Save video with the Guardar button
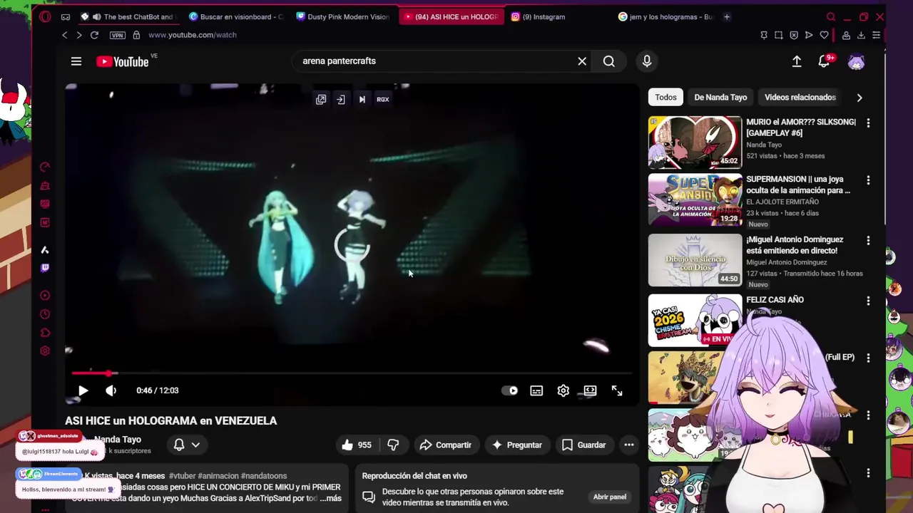The width and height of the screenshot is (913, 513). 583,445
